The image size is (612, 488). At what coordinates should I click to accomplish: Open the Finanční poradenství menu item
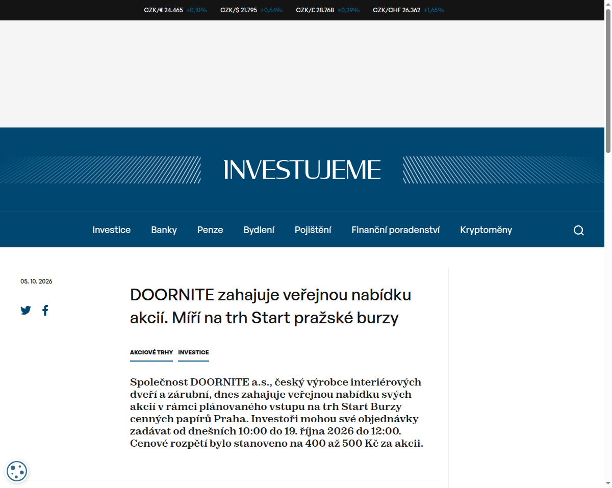395,230
